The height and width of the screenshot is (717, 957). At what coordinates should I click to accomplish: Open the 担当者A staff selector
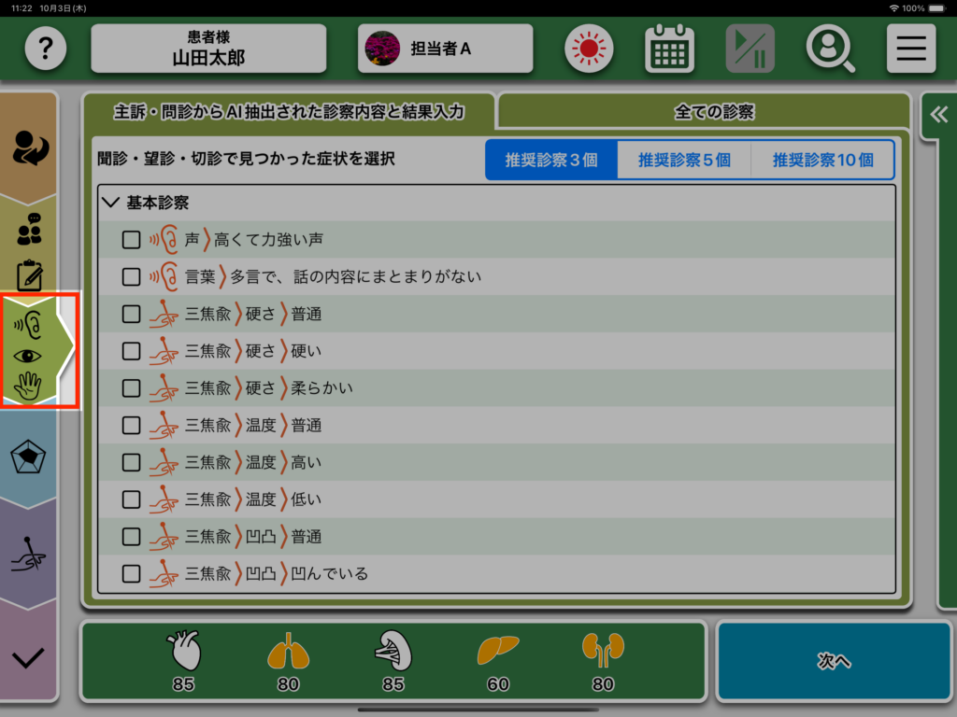(445, 49)
